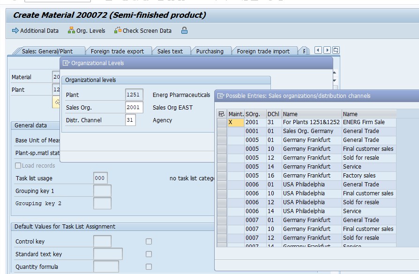Image resolution: width=419 pixels, height=274 pixels.
Task: Open the Sales text tab
Action: [170, 51]
